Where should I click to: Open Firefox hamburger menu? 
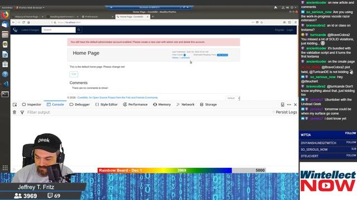pyautogui.click(x=295, y=22)
